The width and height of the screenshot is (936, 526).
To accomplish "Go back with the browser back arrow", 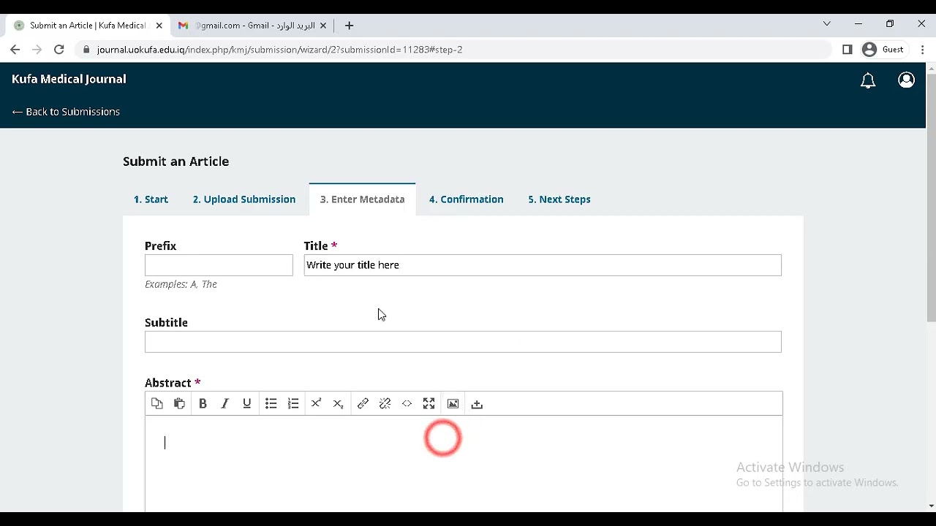I will pyautogui.click(x=15, y=50).
